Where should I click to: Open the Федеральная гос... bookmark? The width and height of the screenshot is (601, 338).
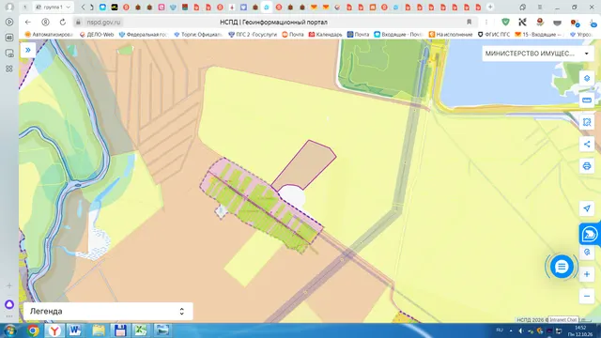tap(143, 35)
